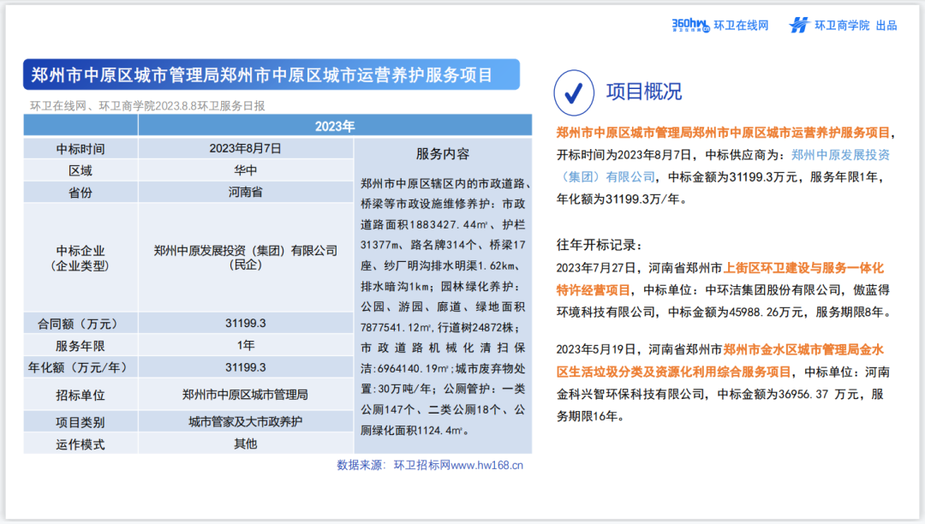This screenshot has height=524, width=925.
Task: Click the 服务内容 column heading
Action: click(443, 154)
